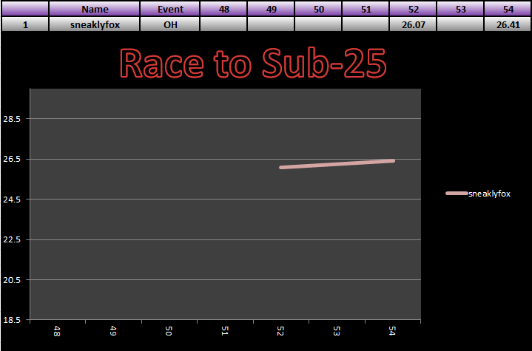Click the 18.5 y-axis label
The height and width of the screenshot is (351, 532).
[x=12, y=320]
